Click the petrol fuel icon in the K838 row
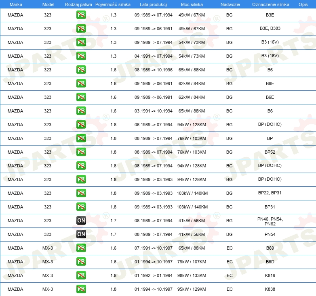 (81, 289)
